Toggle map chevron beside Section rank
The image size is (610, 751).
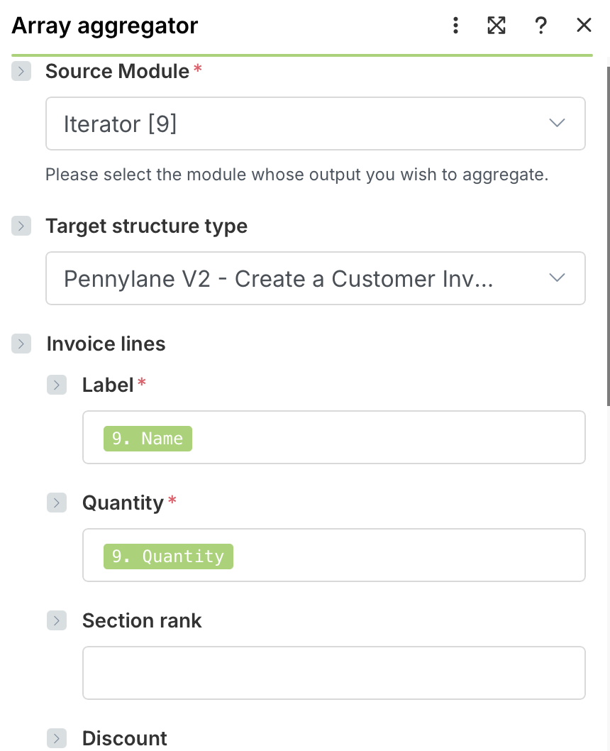[x=57, y=621]
